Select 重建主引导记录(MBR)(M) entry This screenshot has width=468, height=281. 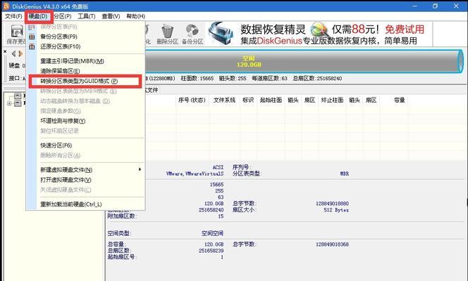[72, 61]
